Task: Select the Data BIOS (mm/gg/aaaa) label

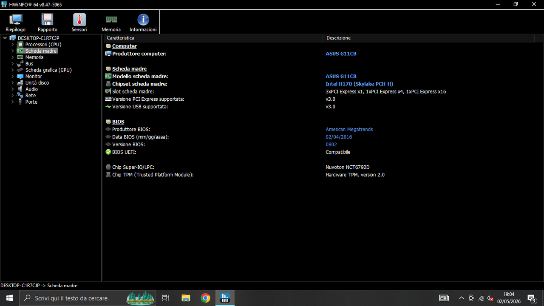Action: coord(141,137)
